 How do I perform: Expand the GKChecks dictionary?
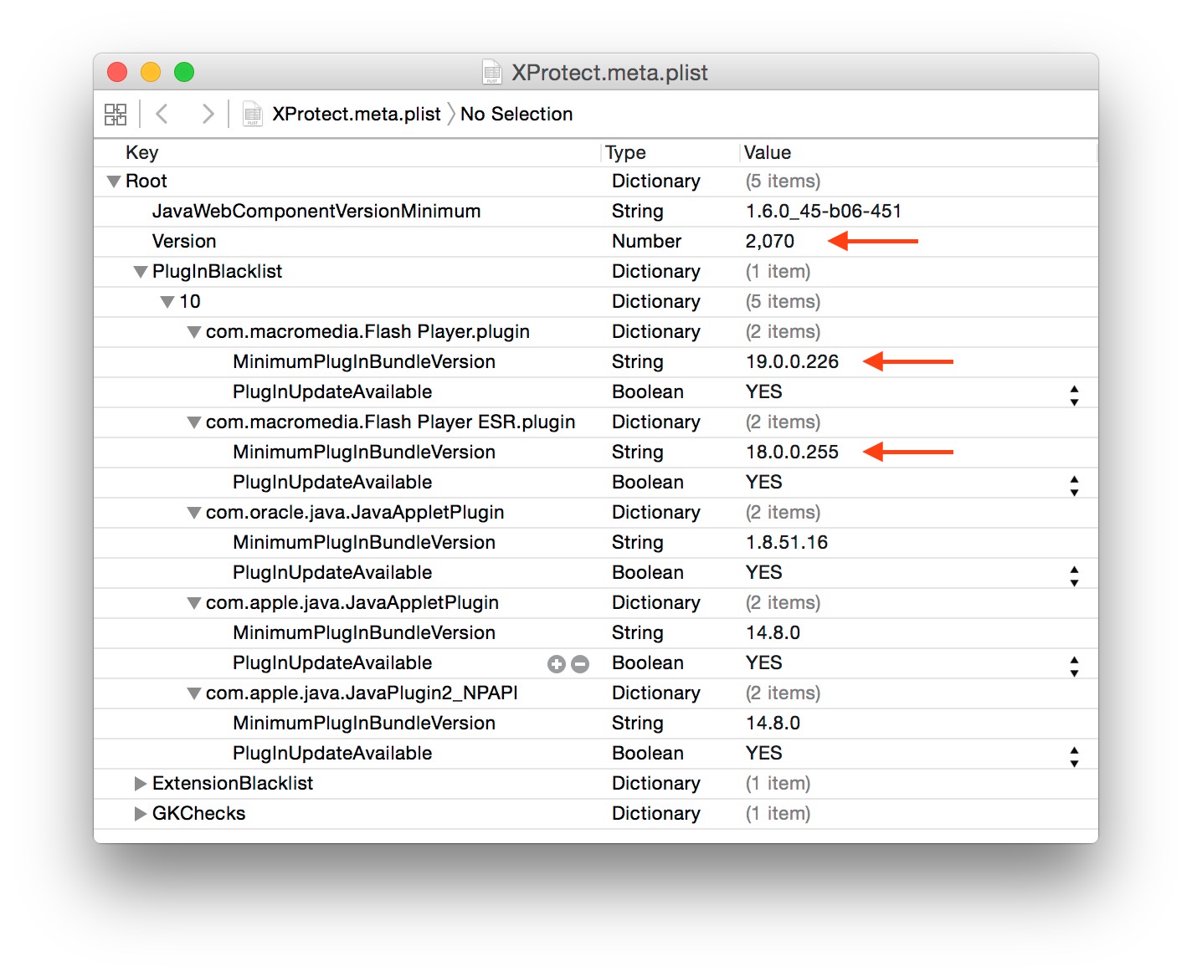[x=141, y=814]
